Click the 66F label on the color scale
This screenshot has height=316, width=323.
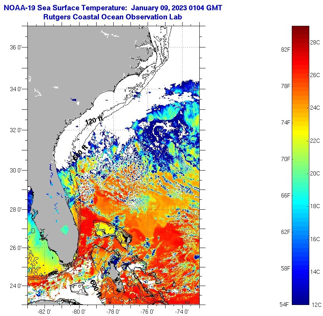tap(286, 195)
